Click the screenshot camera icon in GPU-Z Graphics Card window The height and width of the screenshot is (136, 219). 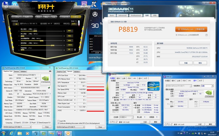click(50, 71)
